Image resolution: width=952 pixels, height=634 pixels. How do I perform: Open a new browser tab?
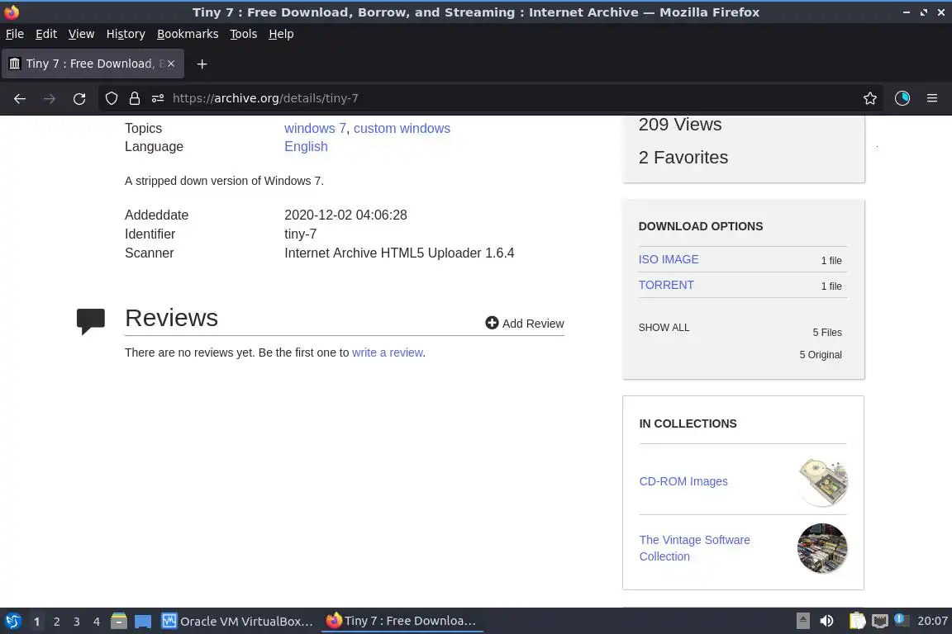[202, 64]
